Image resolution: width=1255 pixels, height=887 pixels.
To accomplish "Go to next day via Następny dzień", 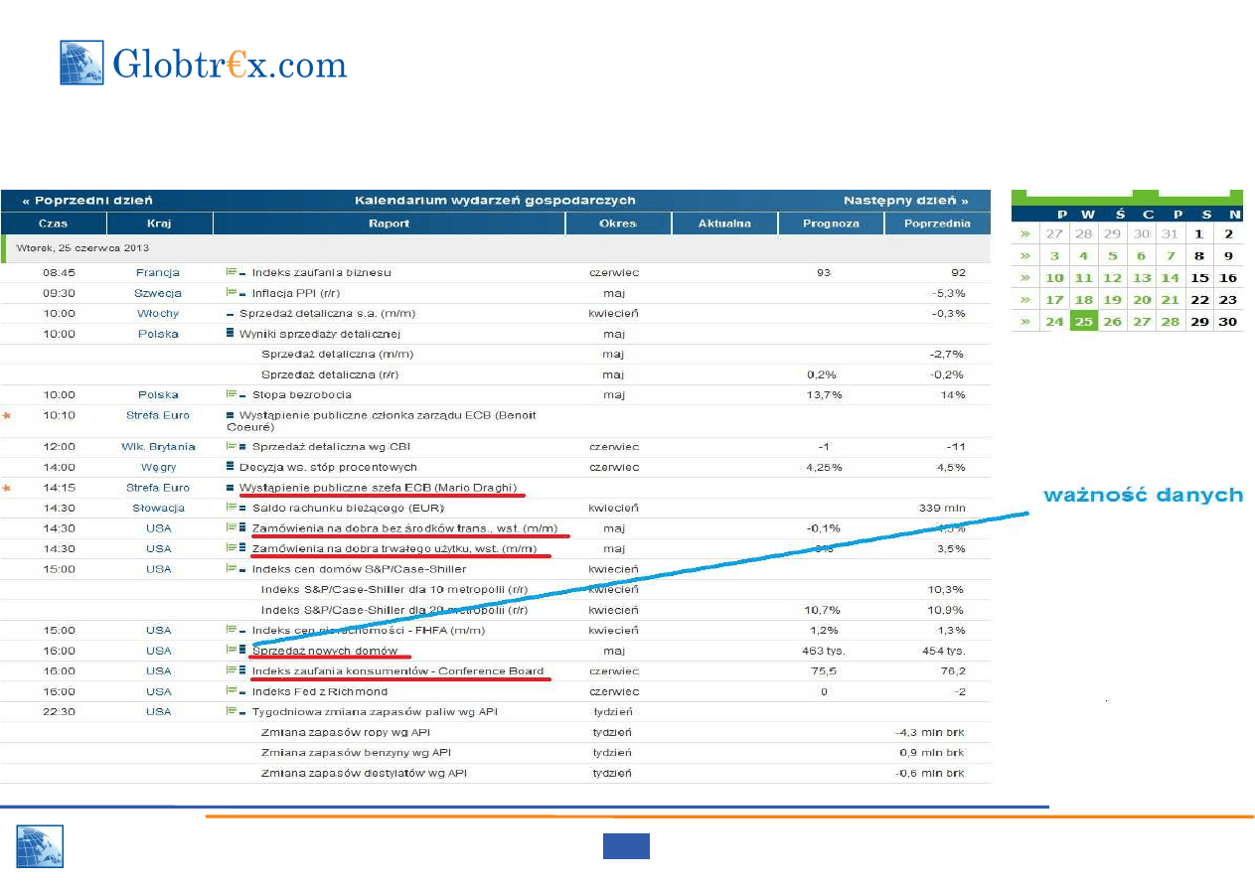I will [905, 201].
